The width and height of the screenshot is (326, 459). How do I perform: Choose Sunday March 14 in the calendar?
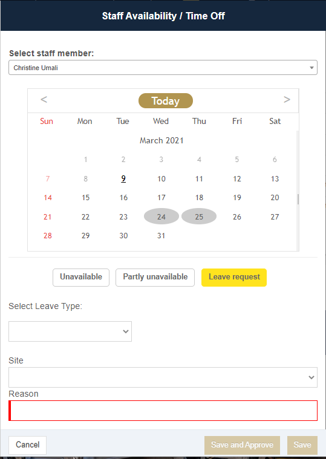pos(48,198)
